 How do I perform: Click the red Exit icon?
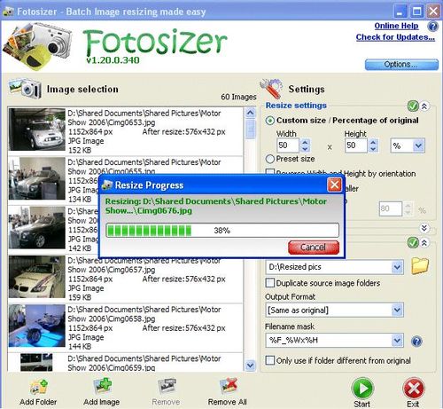414,389
